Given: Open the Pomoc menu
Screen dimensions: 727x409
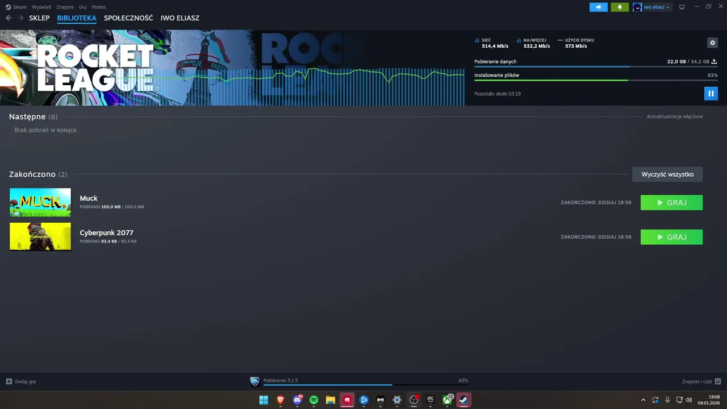Looking at the screenshot, I should click(99, 7).
